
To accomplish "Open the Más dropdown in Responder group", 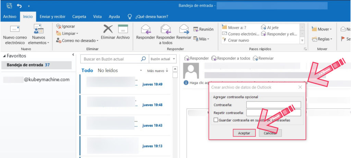I will pos(201,39).
